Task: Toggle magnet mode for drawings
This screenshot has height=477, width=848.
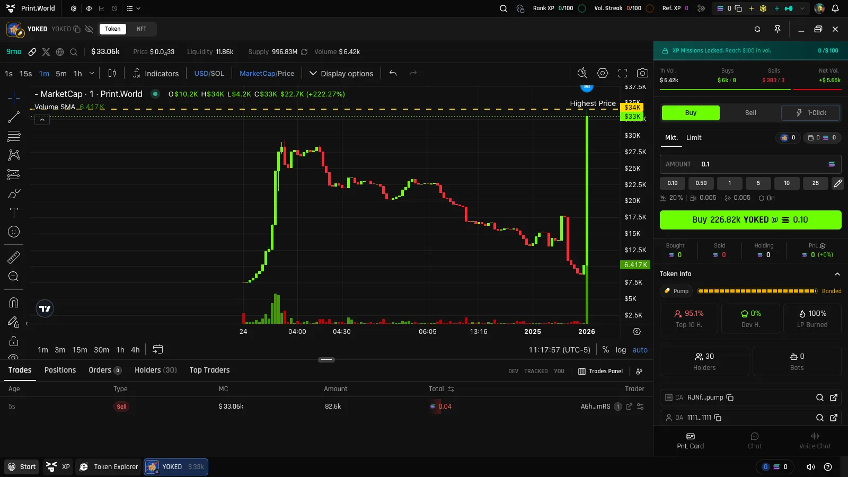Action: [14, 303]
